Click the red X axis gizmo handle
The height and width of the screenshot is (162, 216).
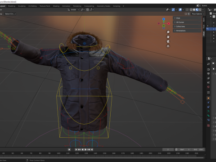pos(169,23)
